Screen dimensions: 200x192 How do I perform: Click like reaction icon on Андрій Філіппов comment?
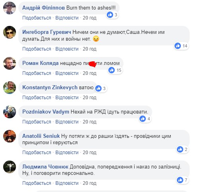pyautogui.click(x=110, y=15)
